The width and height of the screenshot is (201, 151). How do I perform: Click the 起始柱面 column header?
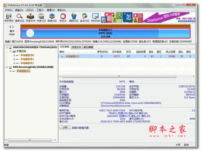tap(141, 52)
